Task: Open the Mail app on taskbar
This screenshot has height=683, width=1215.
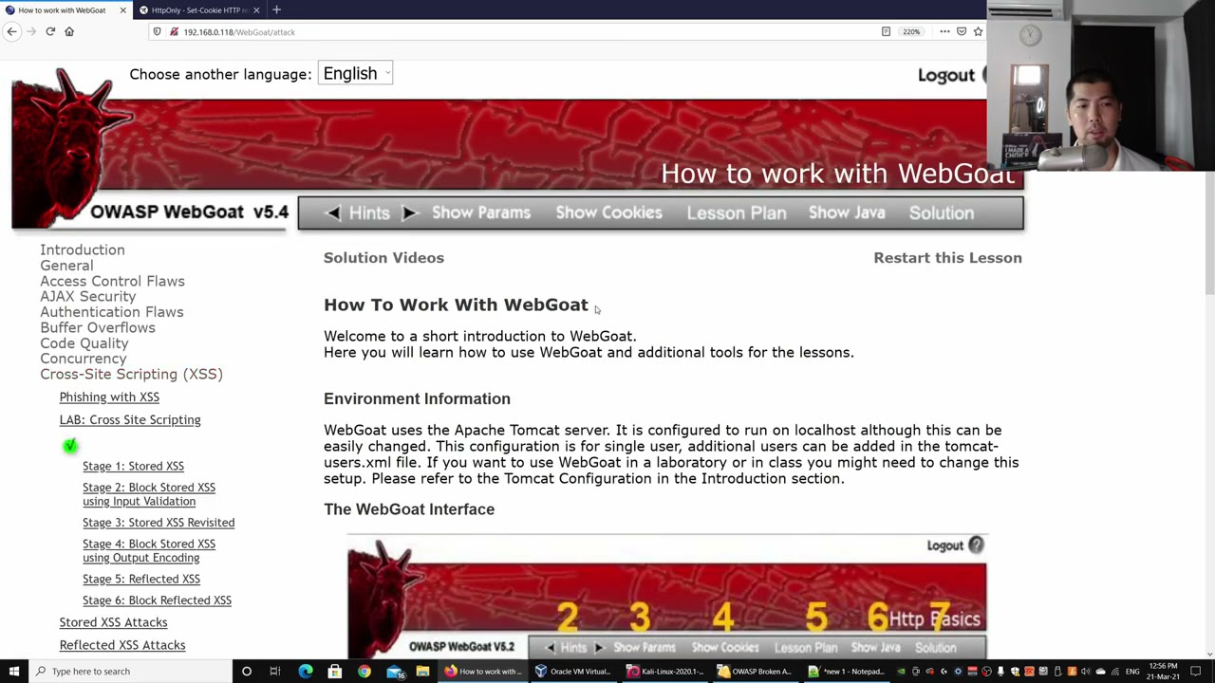Action: 395,671
